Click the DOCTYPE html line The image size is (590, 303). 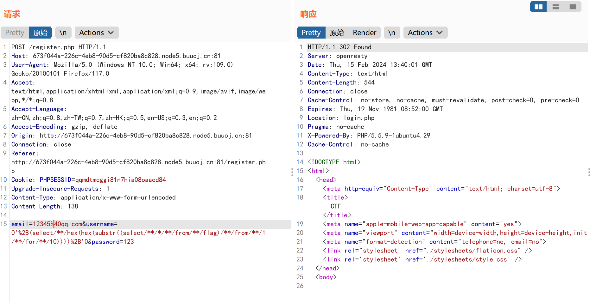(x=334, y=162)
